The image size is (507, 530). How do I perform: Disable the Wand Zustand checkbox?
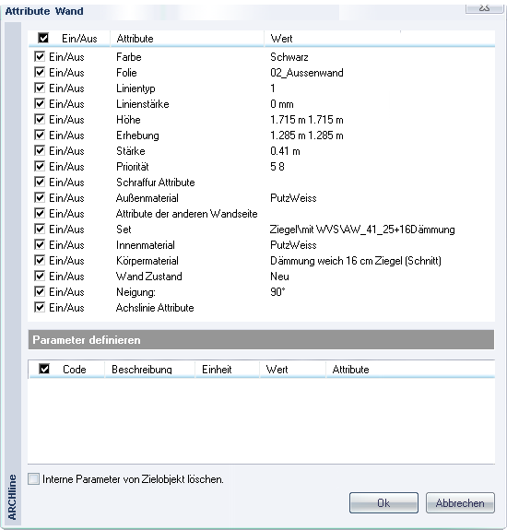coord(40,276)
